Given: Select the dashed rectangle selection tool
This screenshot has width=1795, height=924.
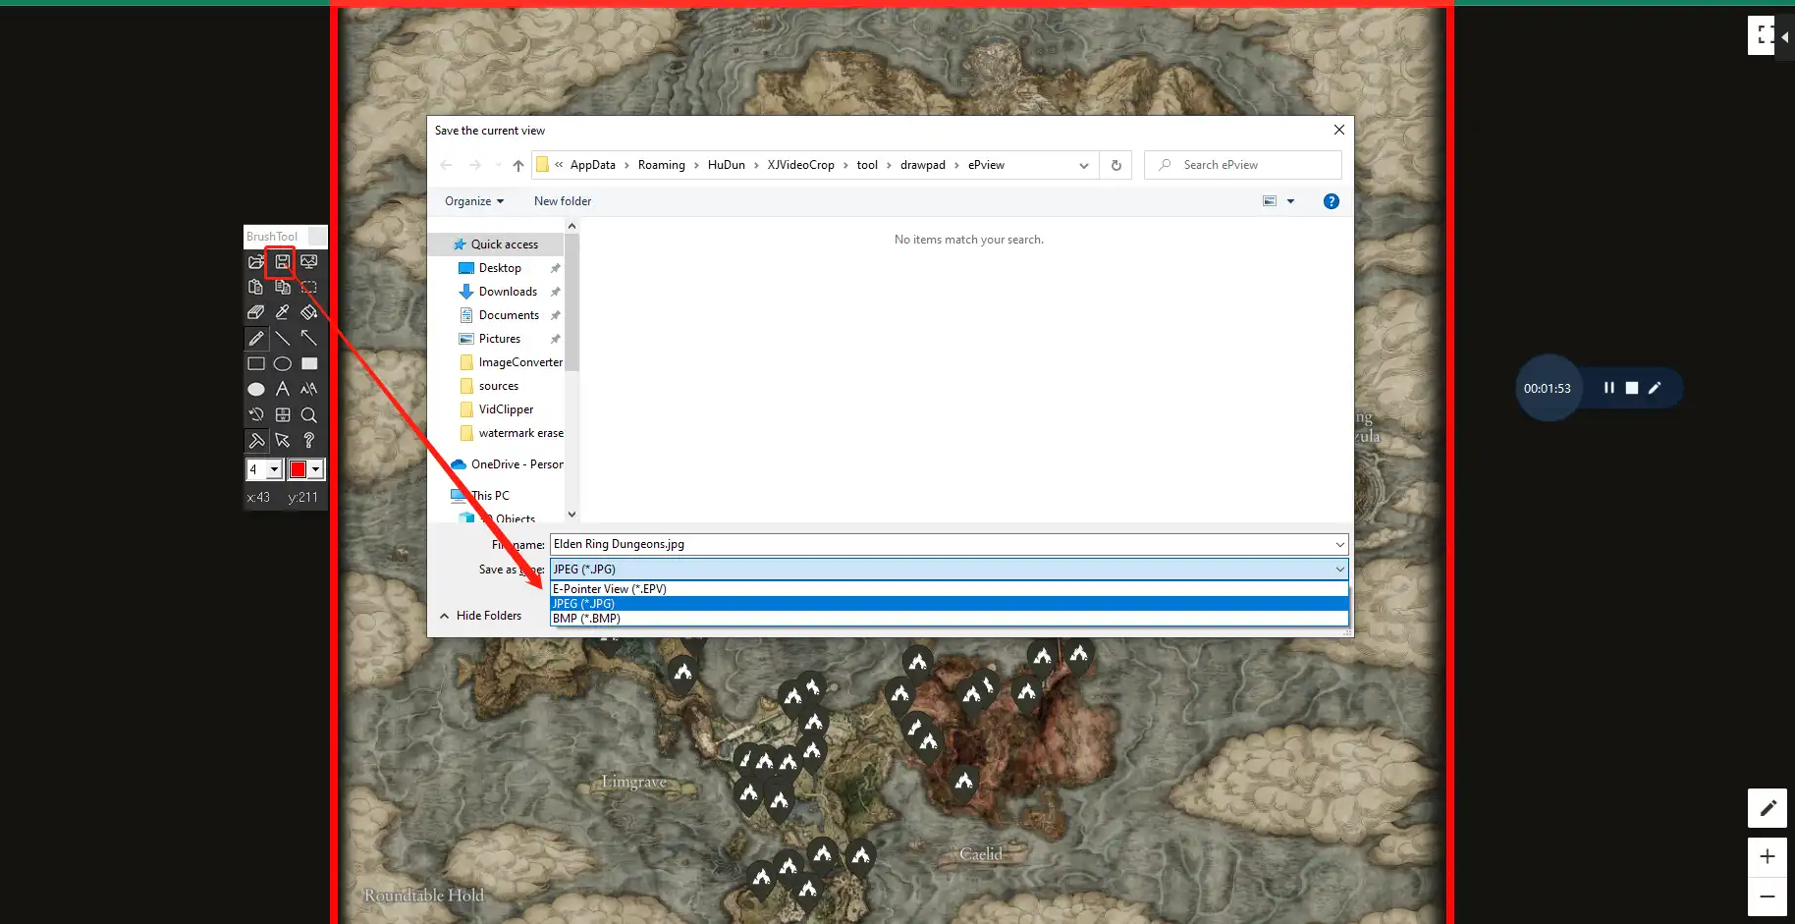Looking at the screenshot, I should 309,288.
